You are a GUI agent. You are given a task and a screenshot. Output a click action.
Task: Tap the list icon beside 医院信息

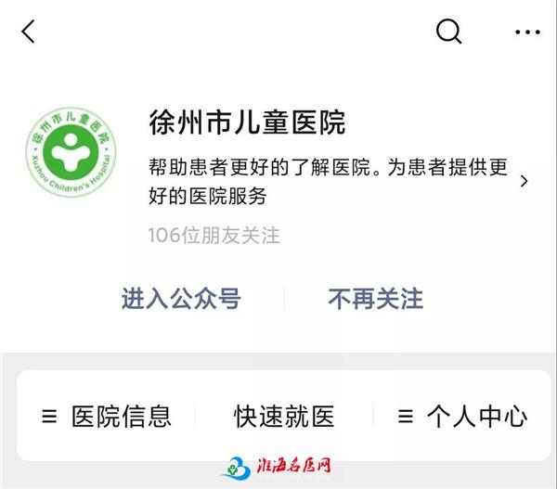tap(49, 417)
